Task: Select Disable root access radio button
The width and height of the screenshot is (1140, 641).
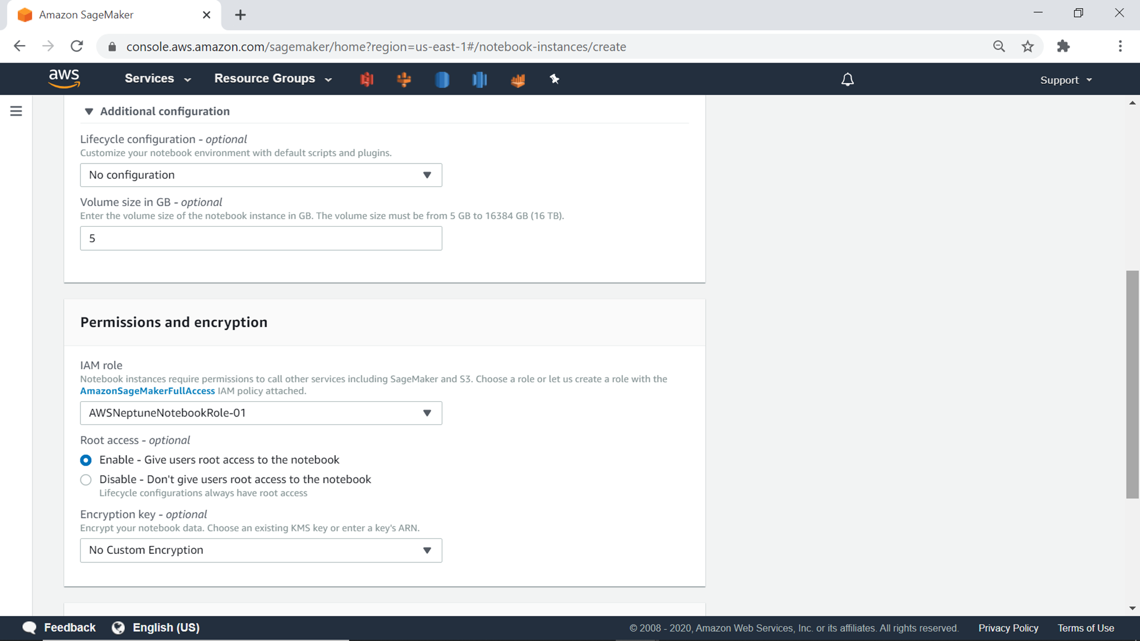Action: point(86,480)
